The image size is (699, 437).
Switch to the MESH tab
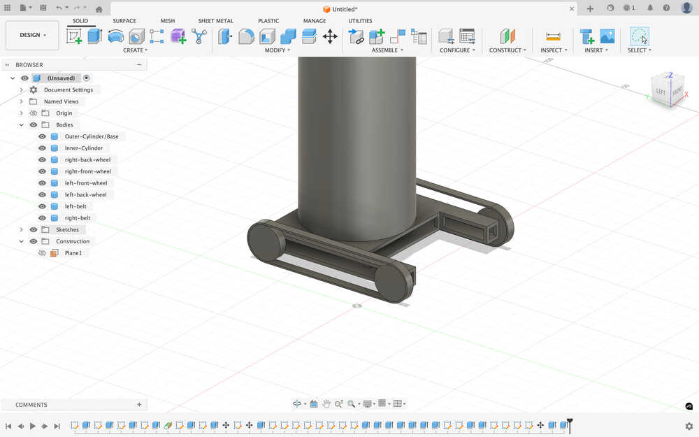pyautogui.click(x=168, y=21)
